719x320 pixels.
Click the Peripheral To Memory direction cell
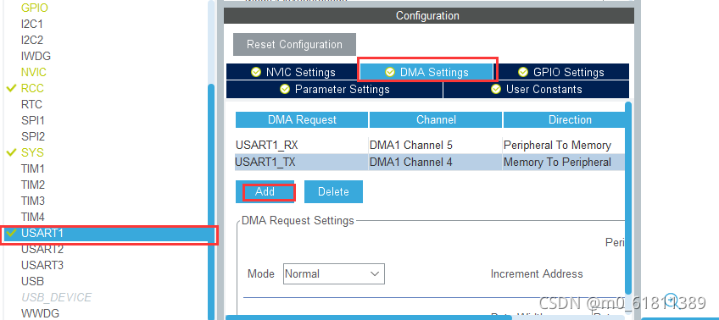[x=564, y=146]
